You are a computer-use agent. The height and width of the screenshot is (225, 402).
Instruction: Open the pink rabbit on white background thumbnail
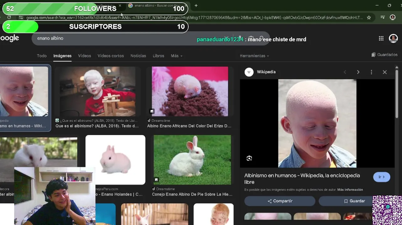point(115,160)
